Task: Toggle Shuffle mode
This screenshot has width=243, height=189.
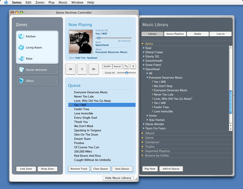Action: [x=107, y=66]
